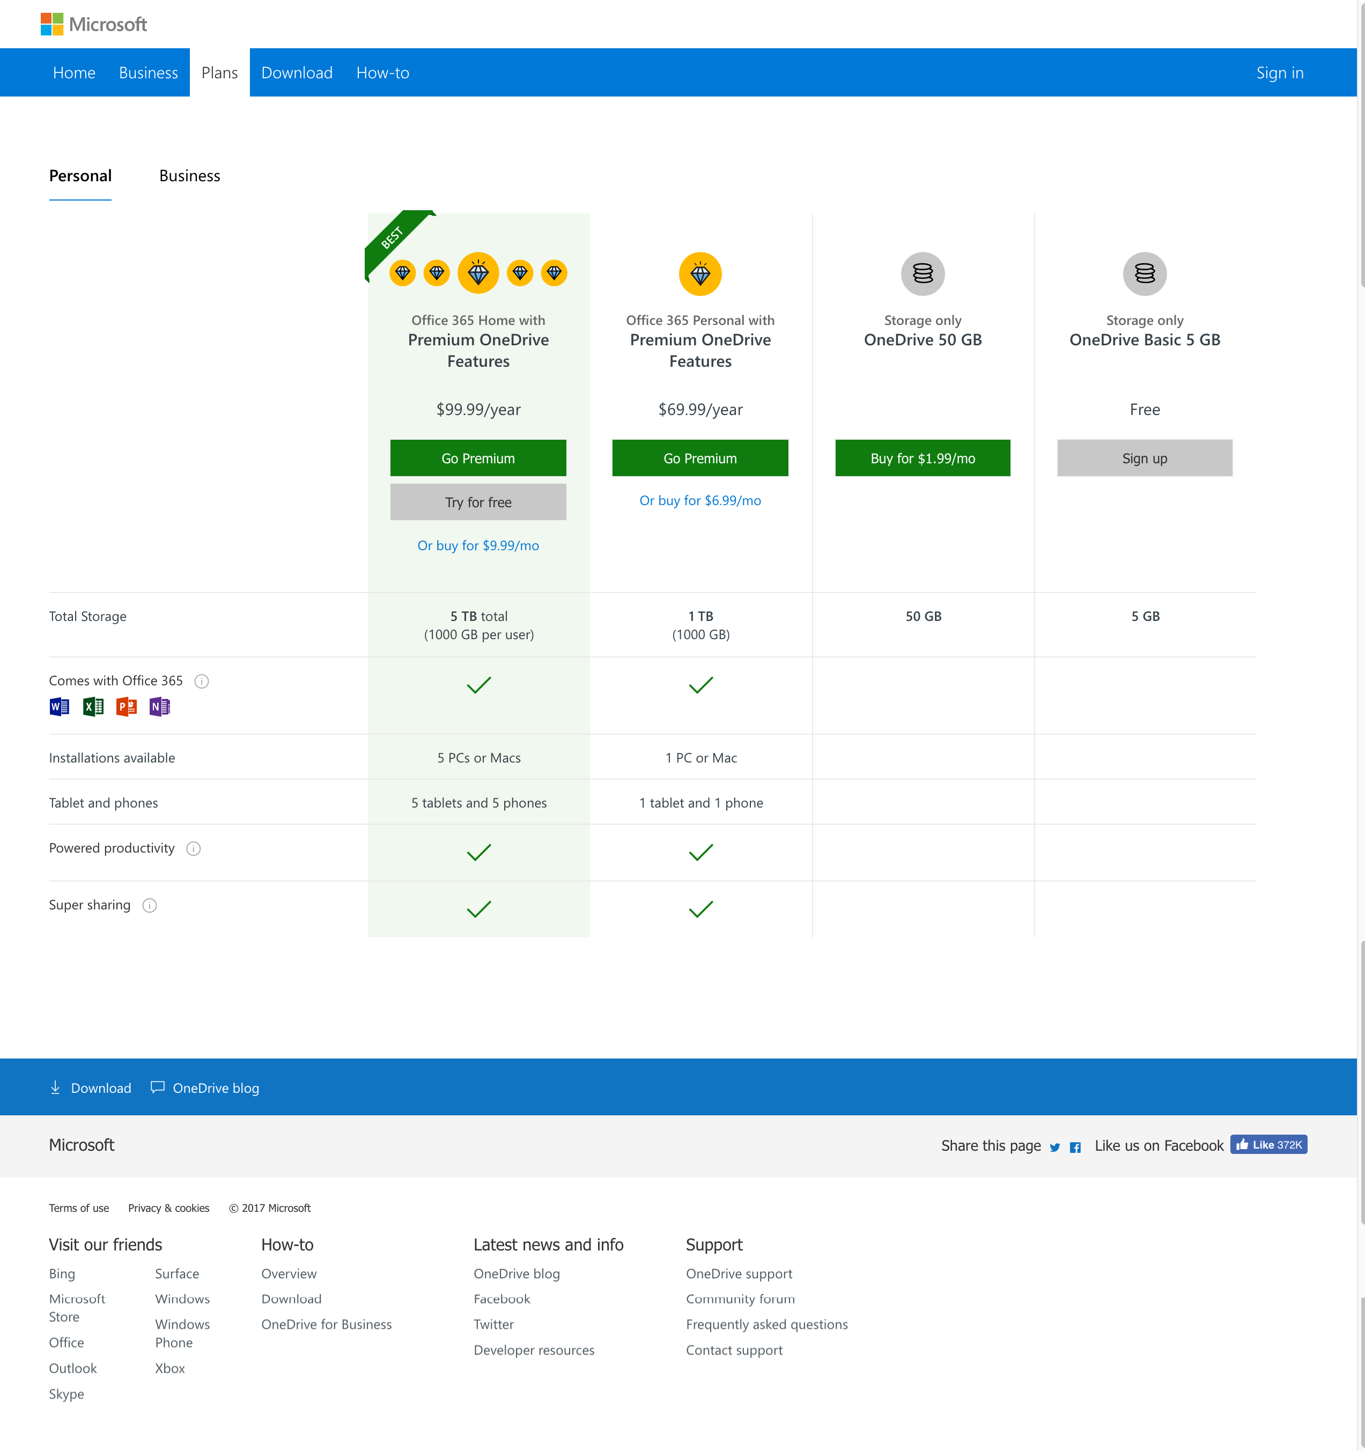1365x1451 pixels.
Task: Visit Xbox footer link
Action: 170,1368
